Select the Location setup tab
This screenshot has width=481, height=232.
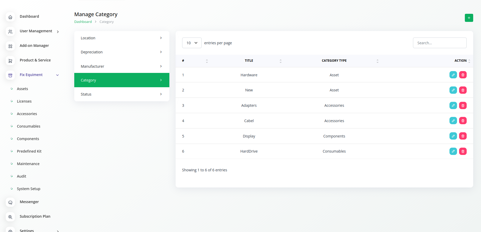122,38
